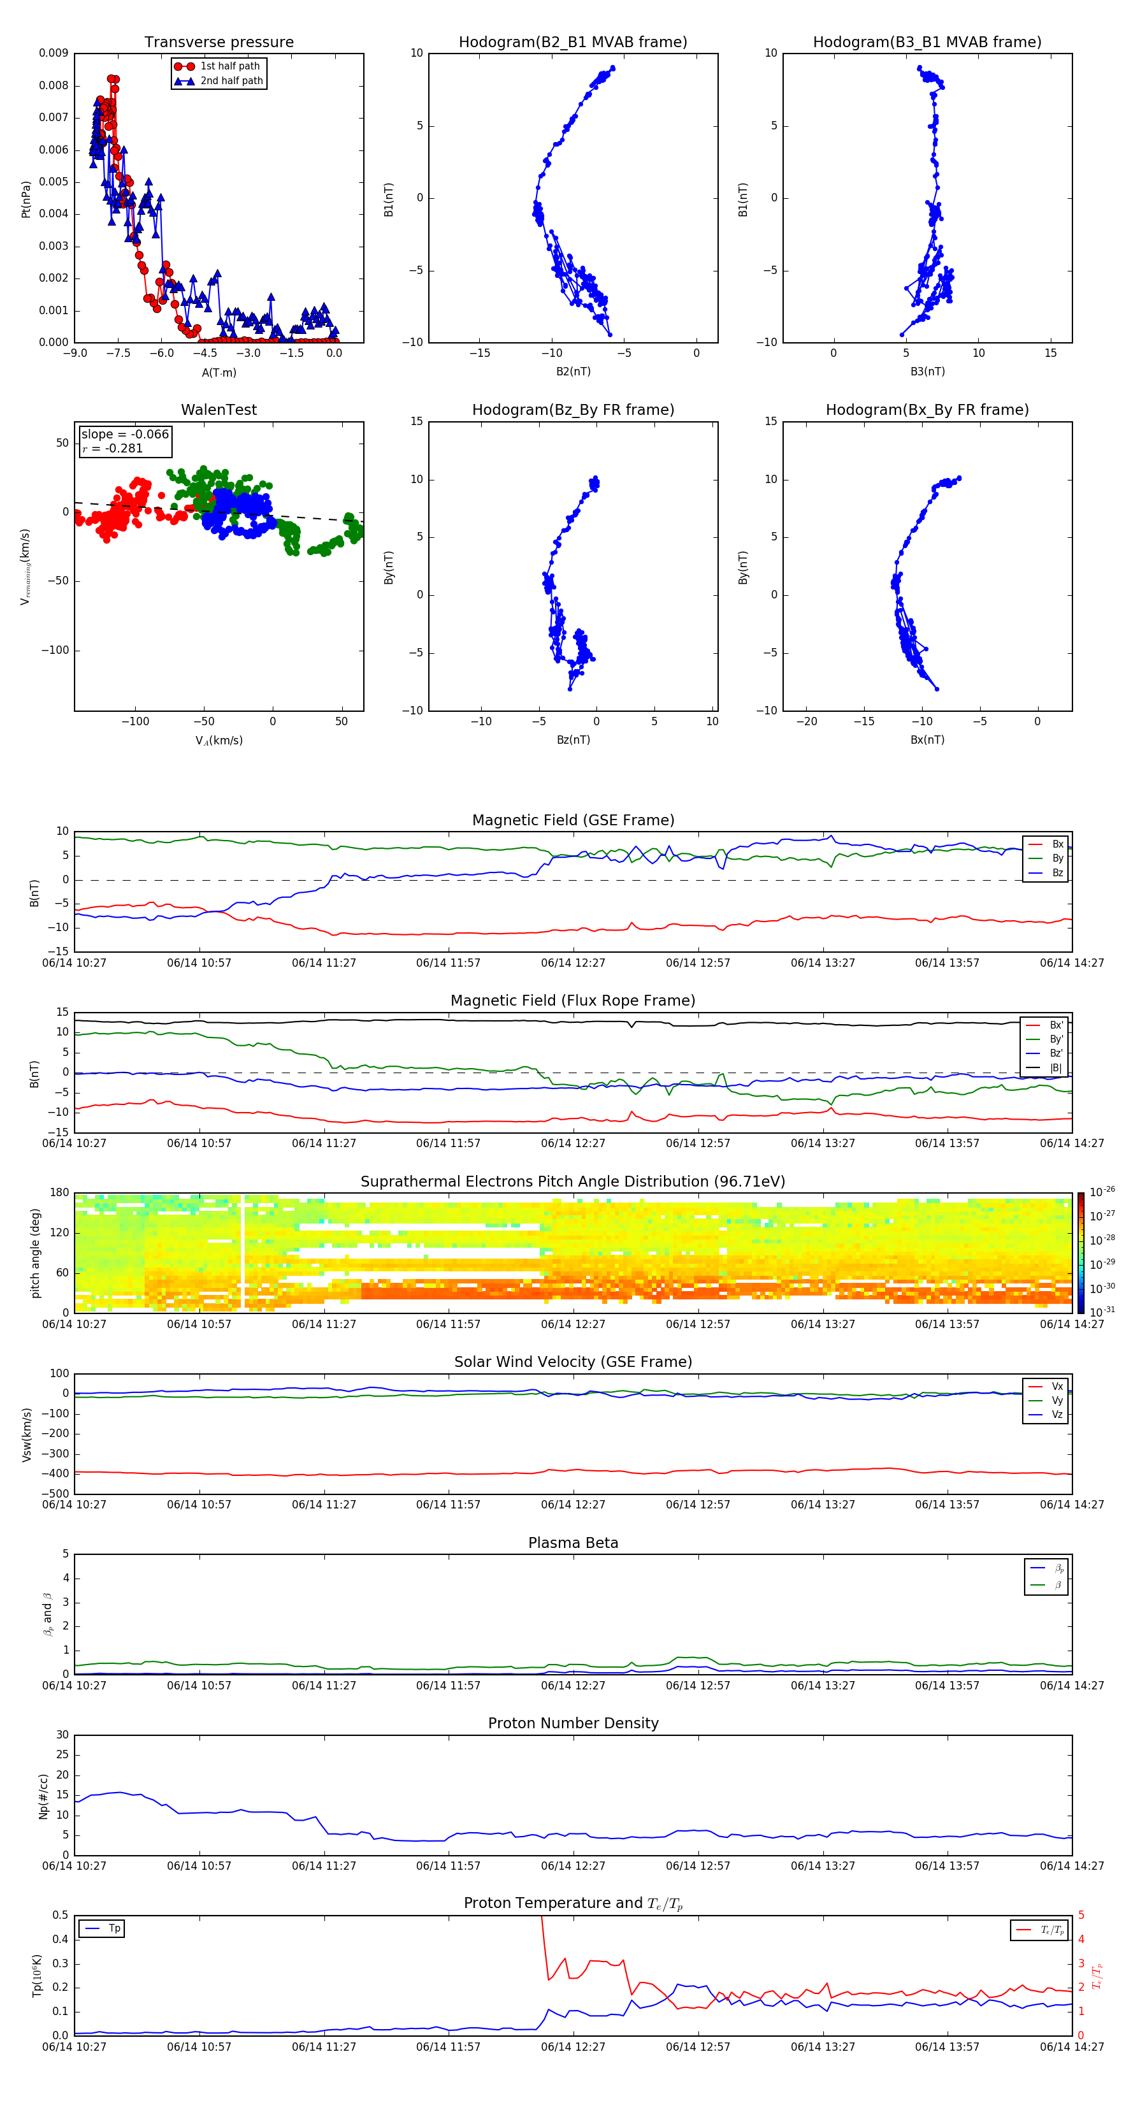Click 'Suprathermal Electrons Pitch Angle Distribution' title

[x=573, y=1182]
